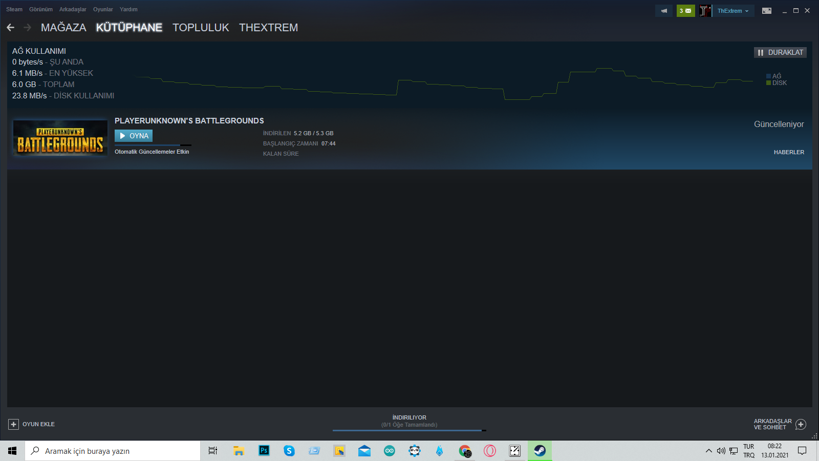The image size is (819, 461).
Task: Go to the MAĞAZA tab
Action: [63, 28]
